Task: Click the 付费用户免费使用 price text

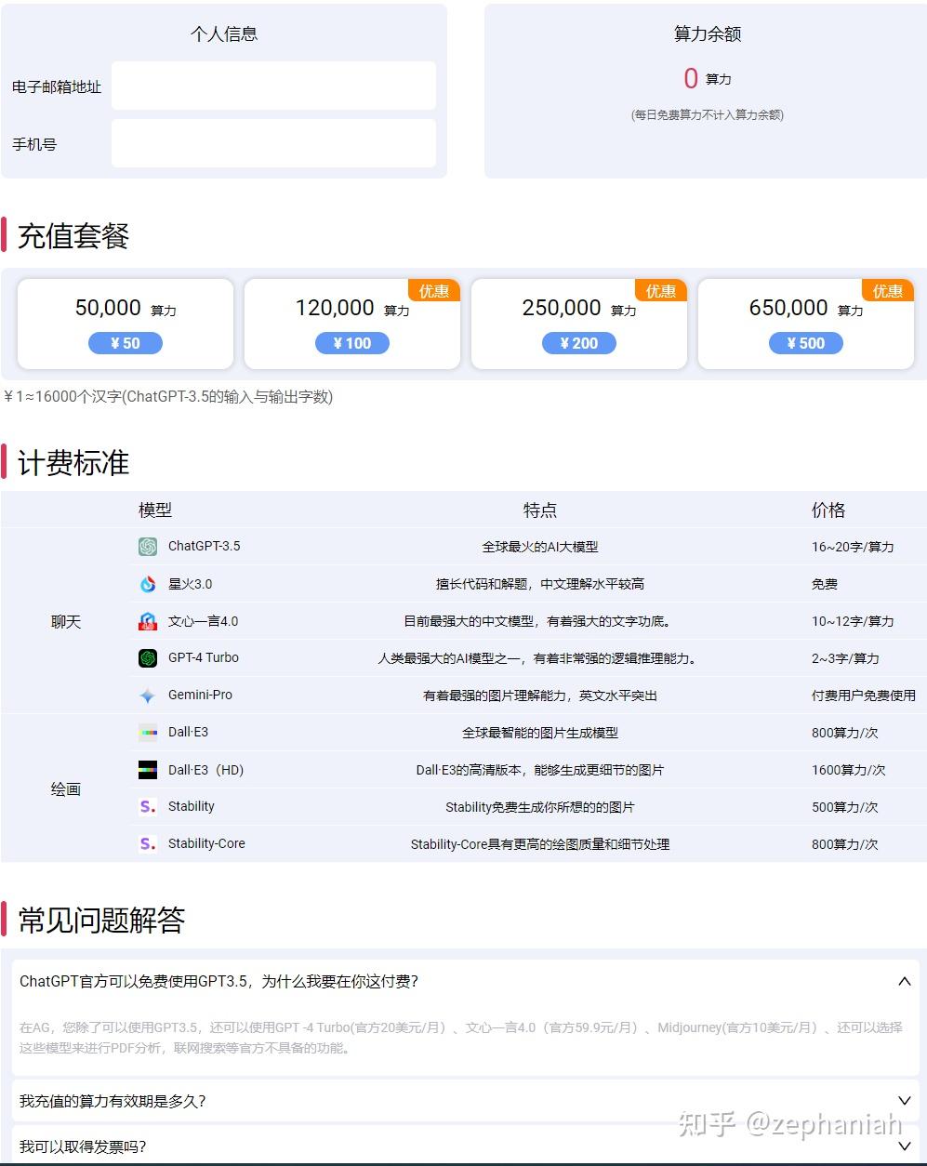Action: point(864,696)
